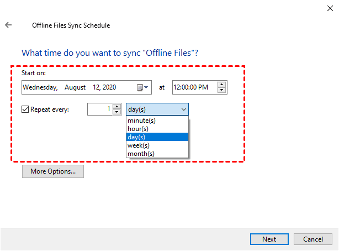339x251 pixels.
Task: Click the repeat interval number field
Action: point(99,109)
